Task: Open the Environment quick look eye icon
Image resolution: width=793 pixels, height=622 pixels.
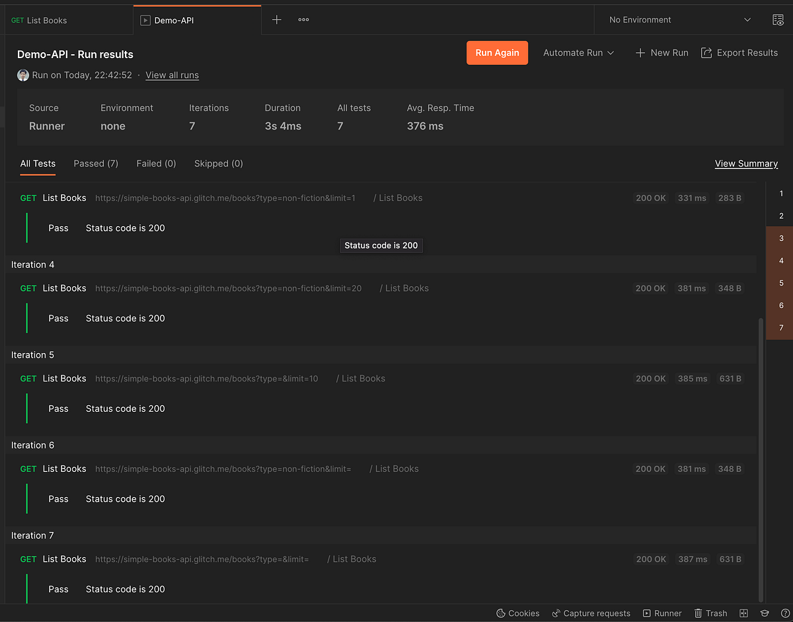Action: click(778, 20)
